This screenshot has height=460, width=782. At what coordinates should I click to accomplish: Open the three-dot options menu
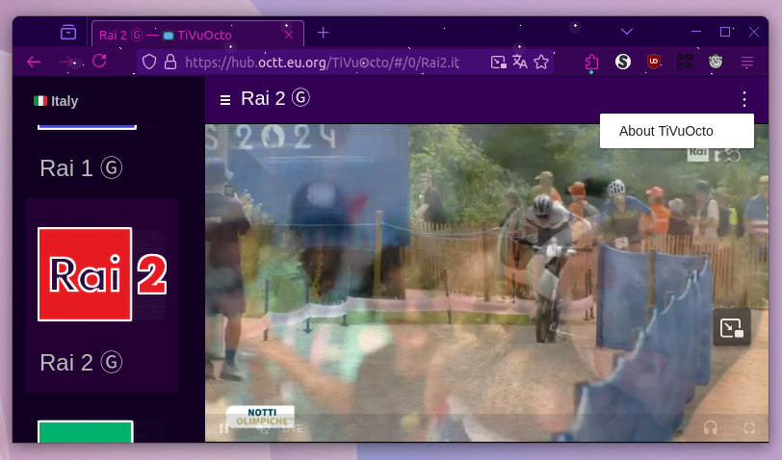[744, 99]
